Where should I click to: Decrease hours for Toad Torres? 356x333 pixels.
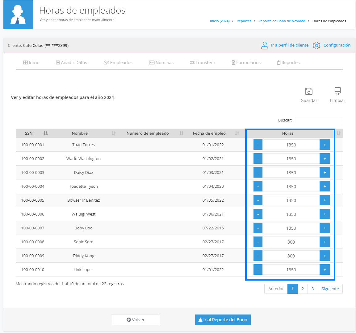coord(258,145)
